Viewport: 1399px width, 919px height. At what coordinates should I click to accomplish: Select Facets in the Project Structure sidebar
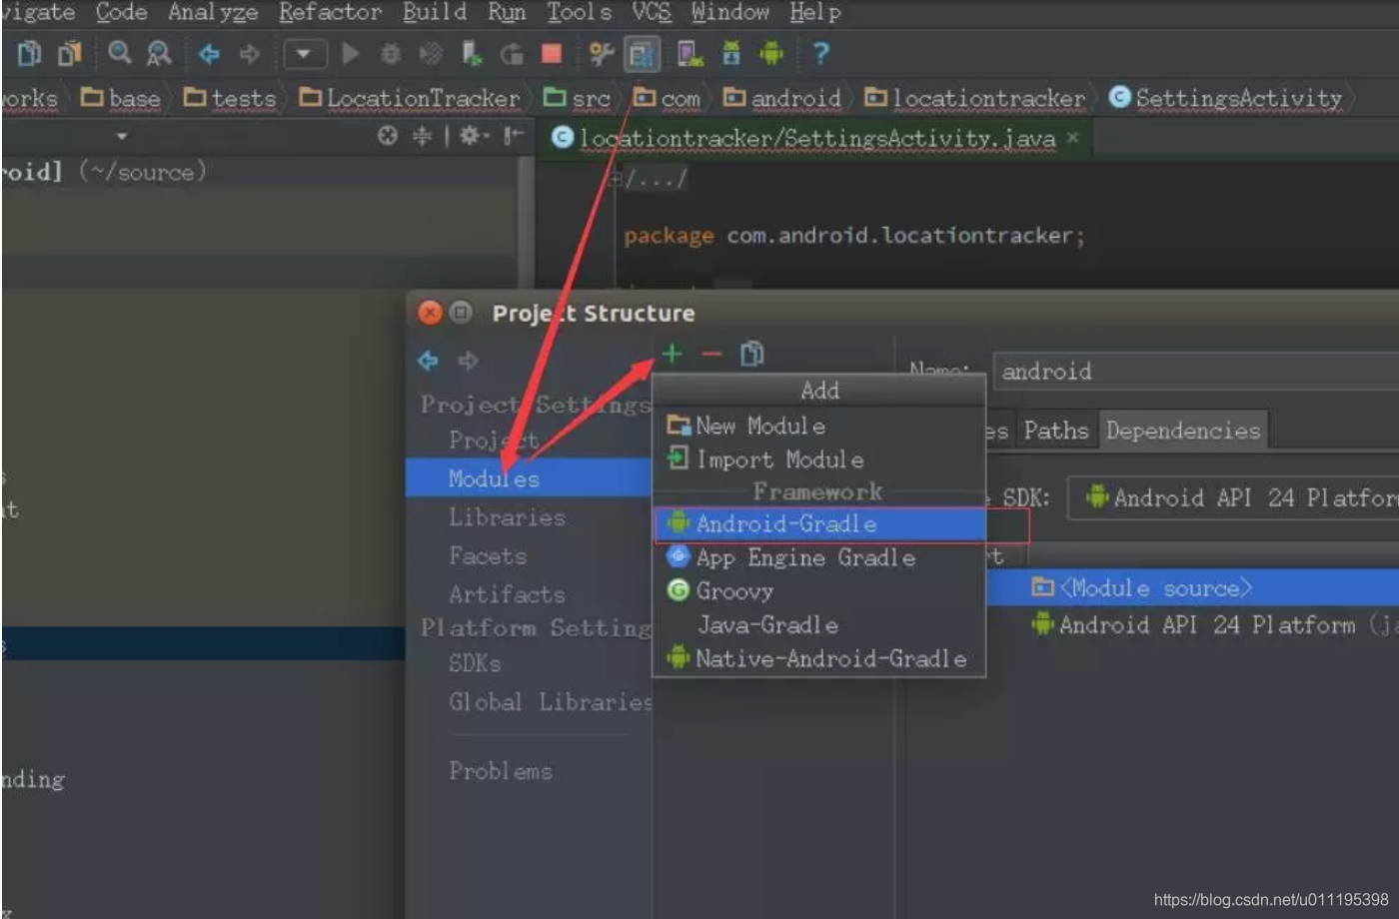pos(488,555)
